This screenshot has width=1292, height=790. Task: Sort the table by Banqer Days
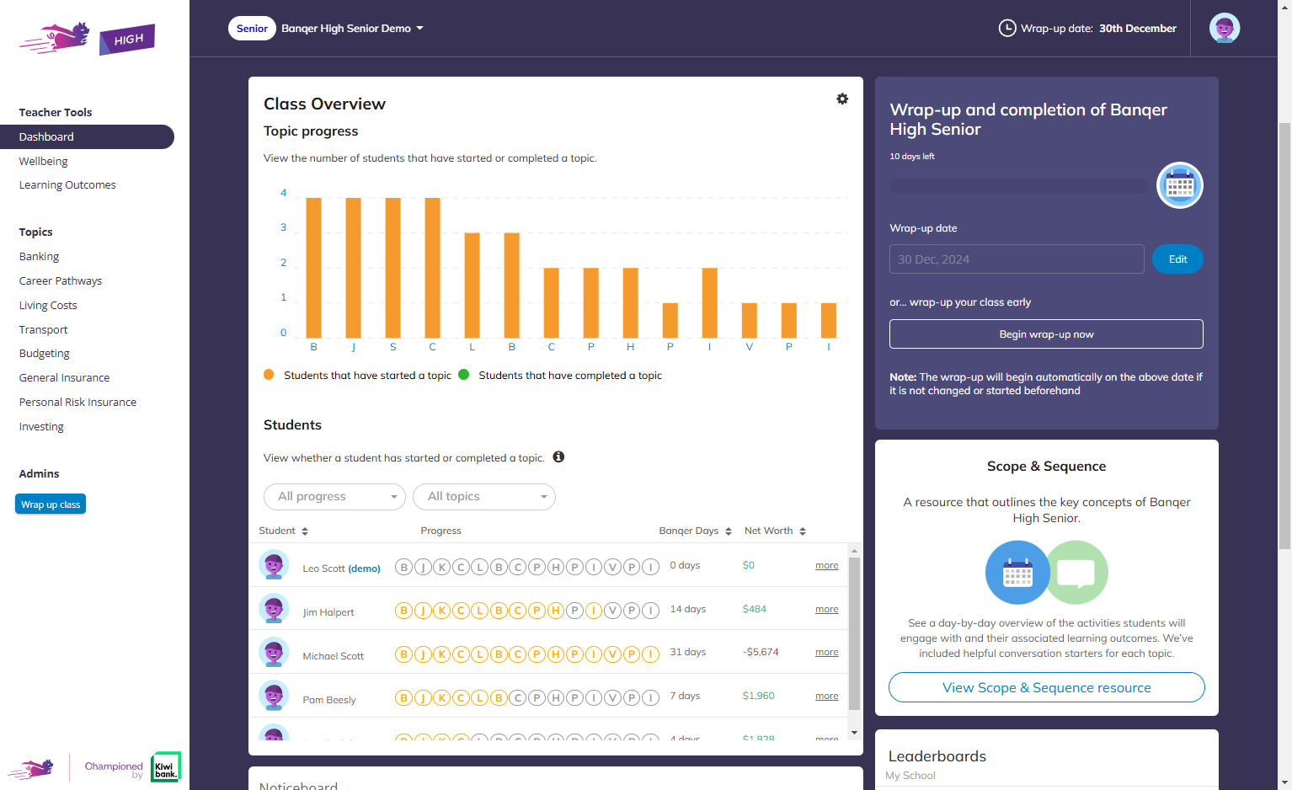pos(695,531)
